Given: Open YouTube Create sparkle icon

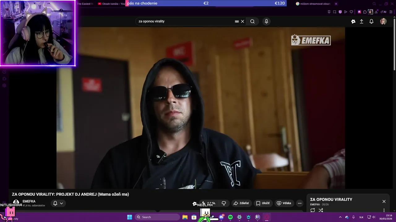Looking at the screenshot, I should click(353, 21).
